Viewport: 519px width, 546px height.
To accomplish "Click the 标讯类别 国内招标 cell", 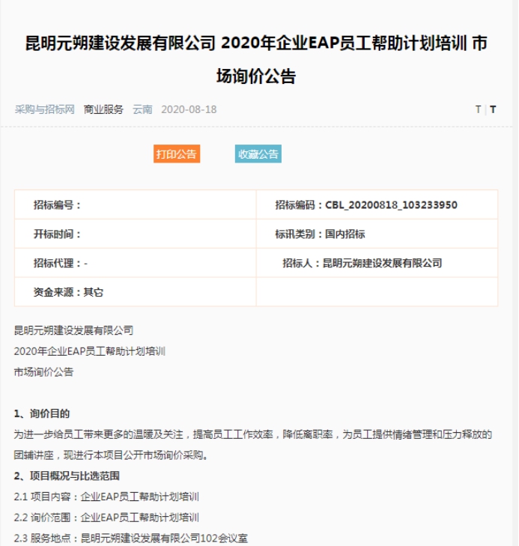I will pyautogui.click(x=321, y=234).
